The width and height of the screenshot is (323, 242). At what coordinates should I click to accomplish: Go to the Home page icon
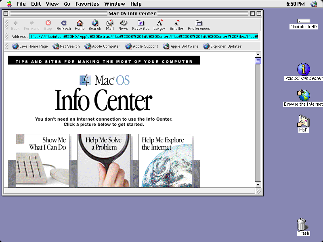[x=80, y=25]
